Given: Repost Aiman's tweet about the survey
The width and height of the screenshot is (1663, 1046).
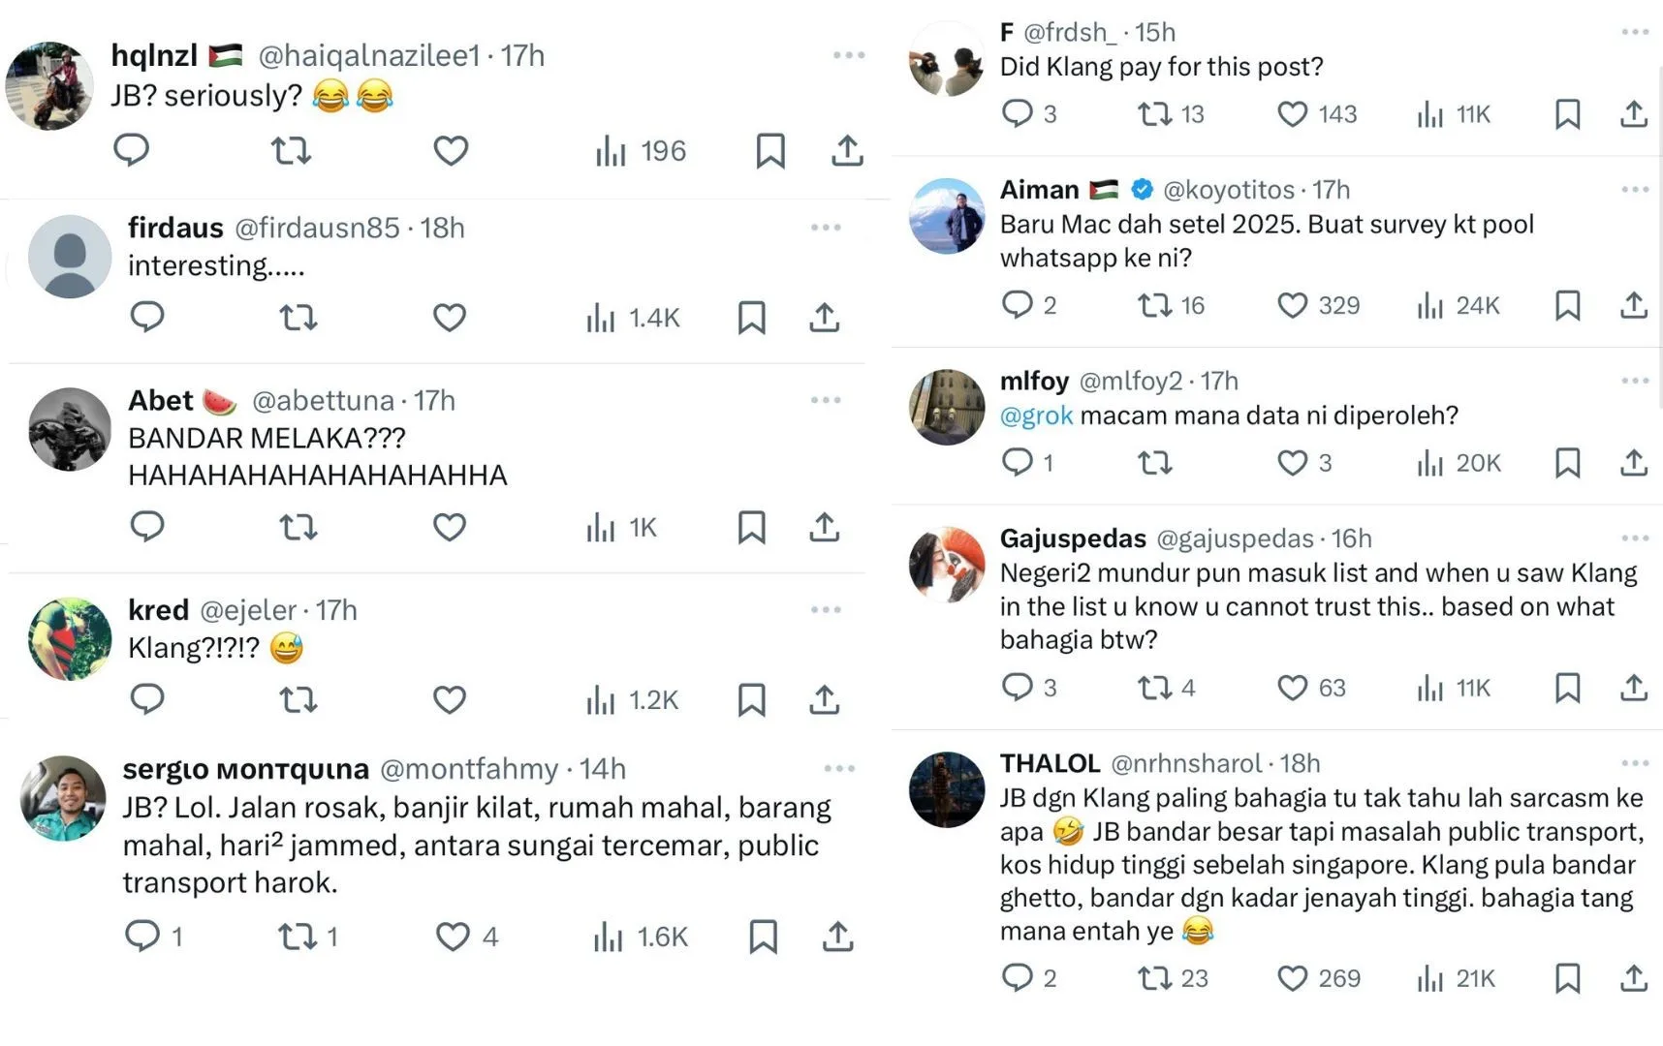Looking at the screenshot, I should [x=1155, y=305].
